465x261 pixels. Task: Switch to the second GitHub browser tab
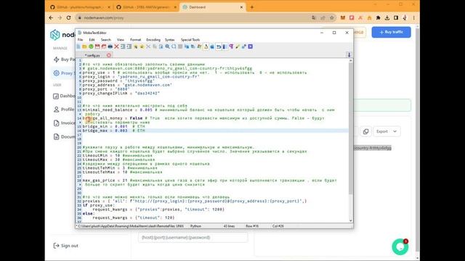pos(146,7)
